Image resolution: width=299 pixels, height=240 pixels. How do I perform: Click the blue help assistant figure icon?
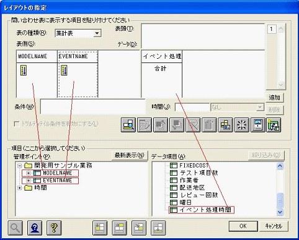pos(35,228)
